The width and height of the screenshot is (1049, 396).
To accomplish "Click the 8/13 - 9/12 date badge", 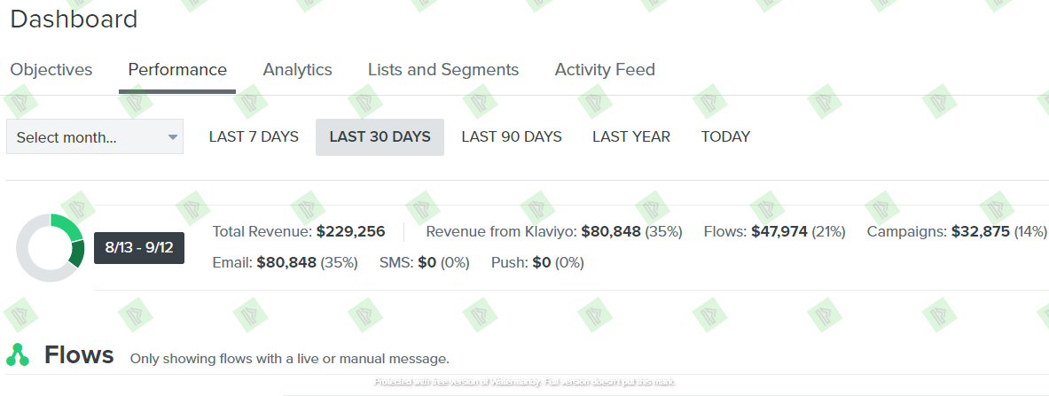I will click(139, 247).
